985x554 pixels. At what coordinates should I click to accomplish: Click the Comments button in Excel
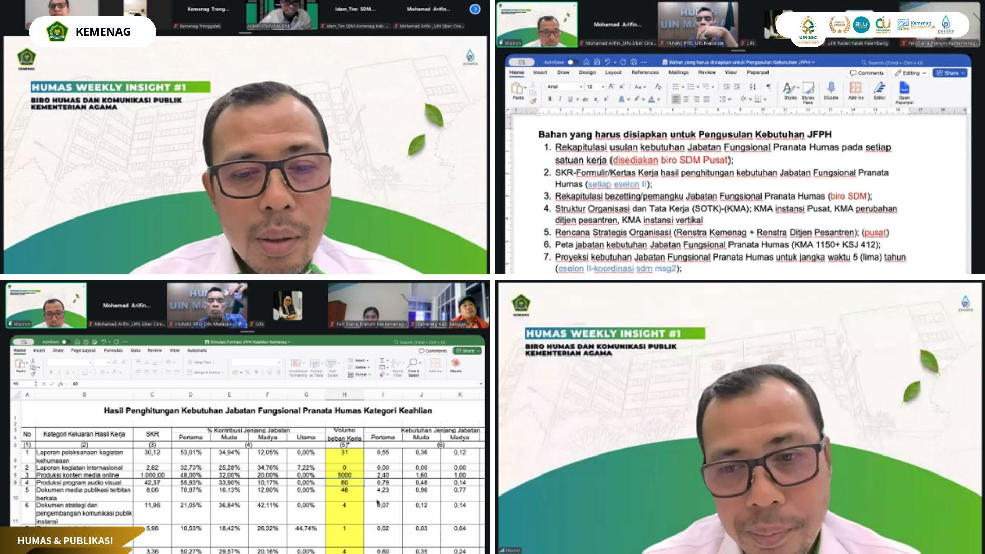(x=432, y=351)
